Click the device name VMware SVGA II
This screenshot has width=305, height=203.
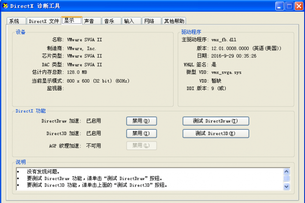pos(84,40)
